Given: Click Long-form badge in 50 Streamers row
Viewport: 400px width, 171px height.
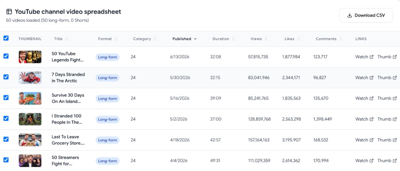Looking at the screenshot, I should (107, 161).
